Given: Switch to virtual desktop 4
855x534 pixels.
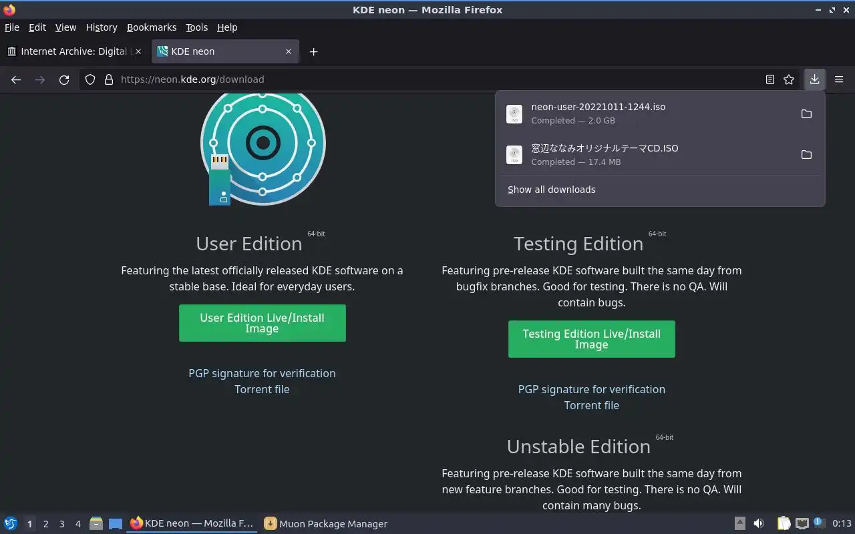Looking at the screenshot, I should (x=77, y=524).
